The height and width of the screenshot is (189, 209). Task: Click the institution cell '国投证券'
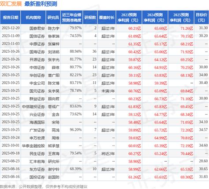pos(37,177)
